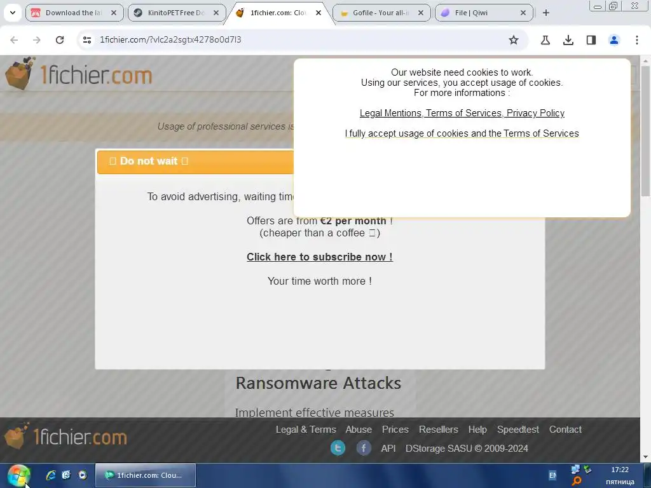Bookmark this page with star icon
The height and width of the screenshot is (488, 651).
click(514, 40)
